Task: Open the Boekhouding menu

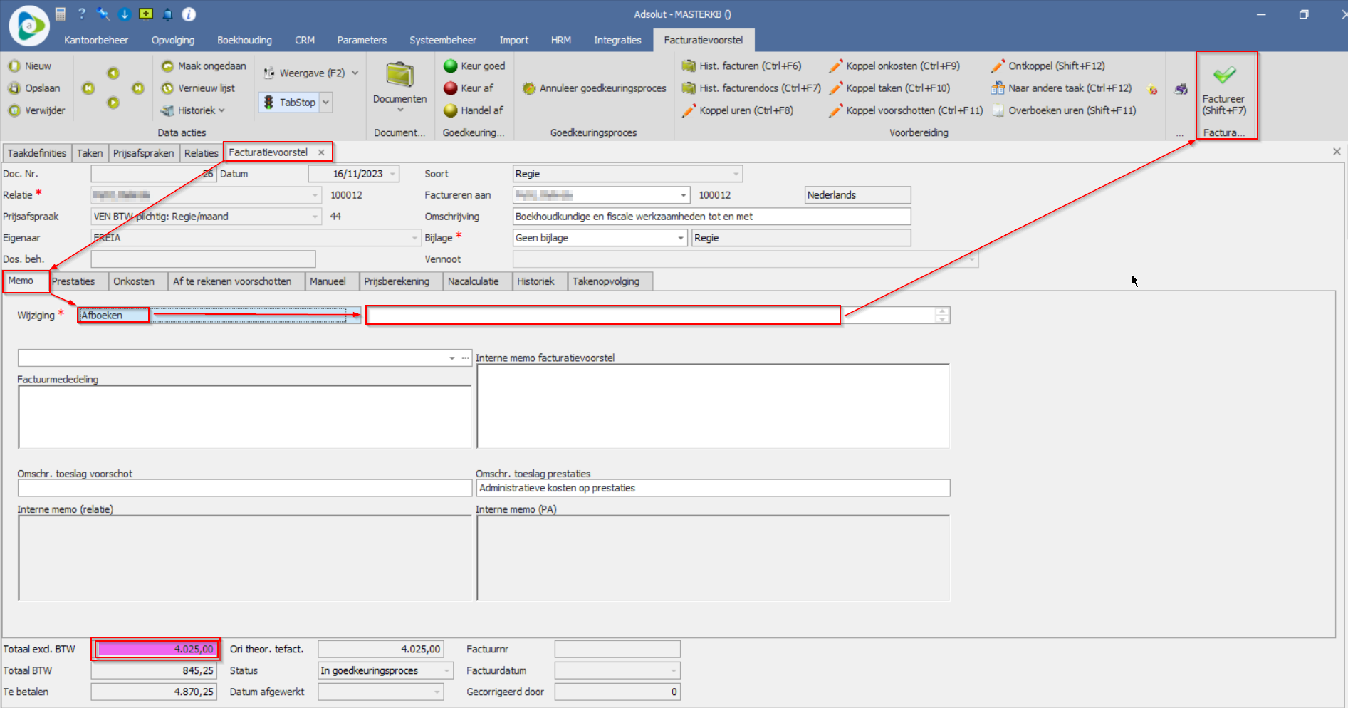Action: [244, 40]
